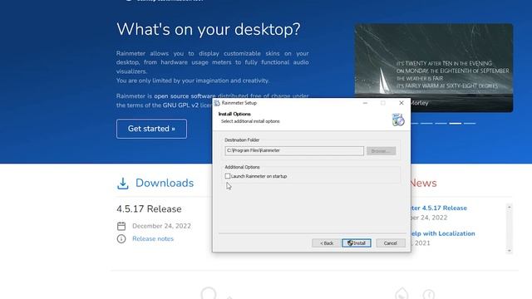Viewport: 532px width, 299px height.
Task: Click the 4.5.17 Release text
Action: tap(149, 209)
